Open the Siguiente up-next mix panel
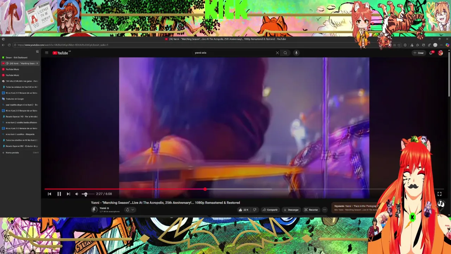Screen dimensions: 451x254 point(357,208)
